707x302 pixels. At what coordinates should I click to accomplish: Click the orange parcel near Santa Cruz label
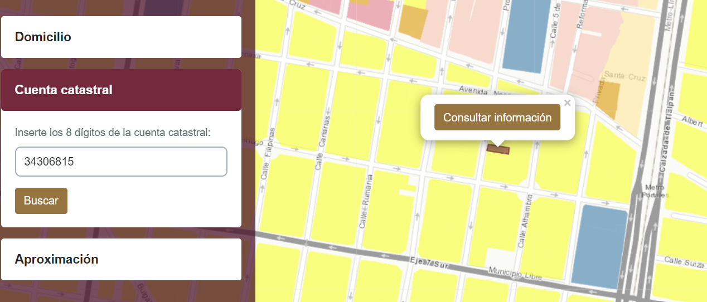(608, 100)
